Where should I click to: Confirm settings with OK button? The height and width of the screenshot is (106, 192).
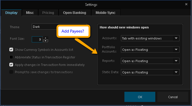pos(140,97)
